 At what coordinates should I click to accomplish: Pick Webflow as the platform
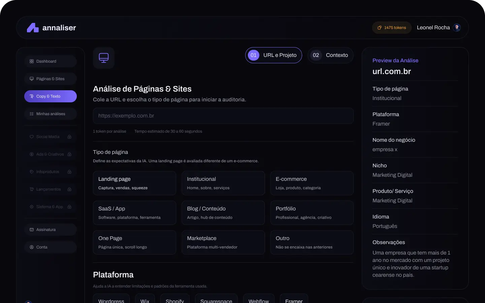click(259, 299)
